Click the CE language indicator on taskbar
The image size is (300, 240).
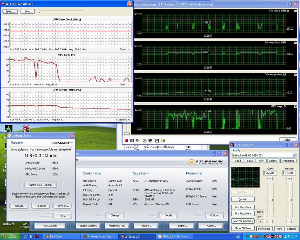(x=238, y=236)
